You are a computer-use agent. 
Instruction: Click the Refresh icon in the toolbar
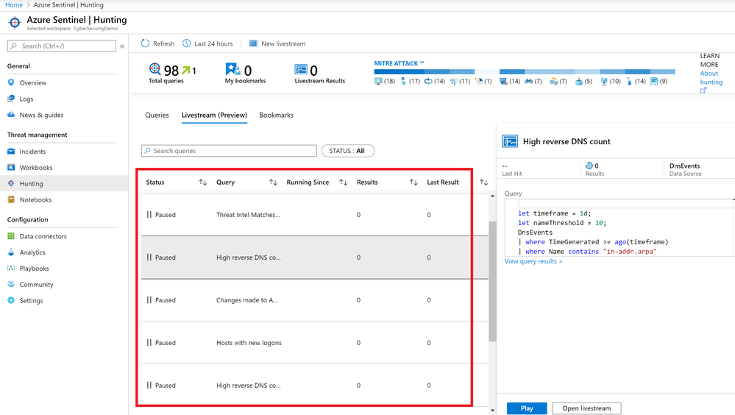[146, 43]
